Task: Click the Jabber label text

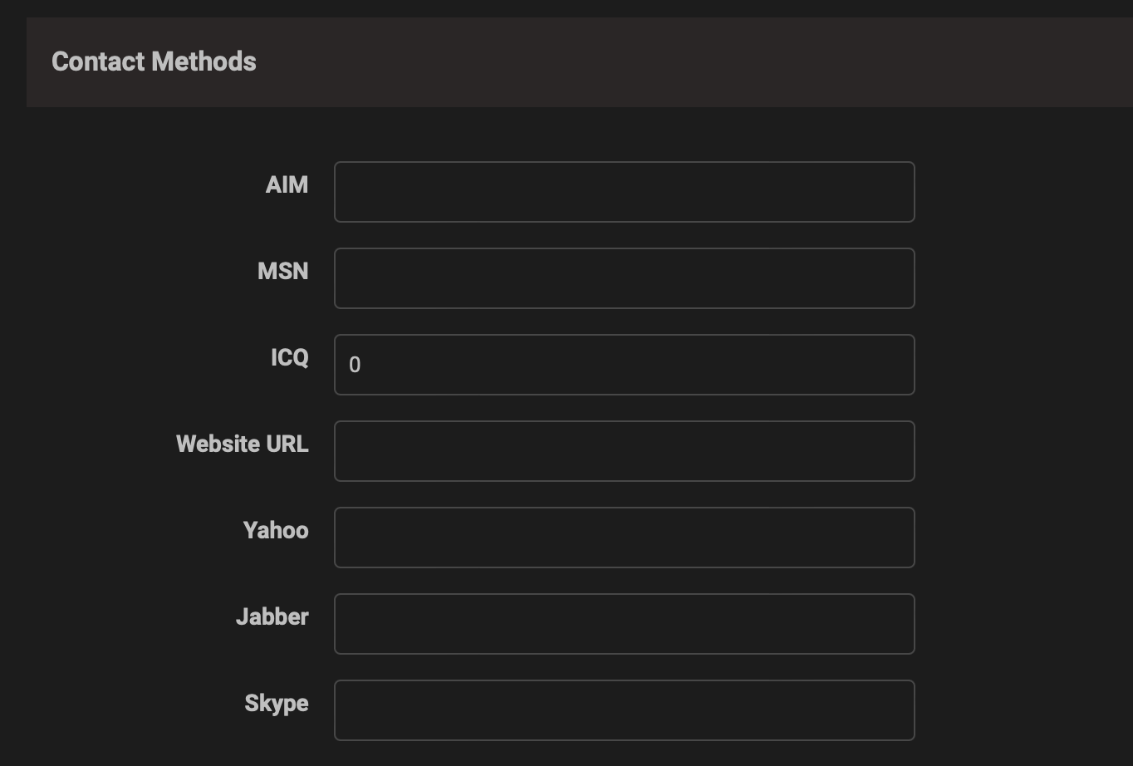Action: click(x=272, y=616)
